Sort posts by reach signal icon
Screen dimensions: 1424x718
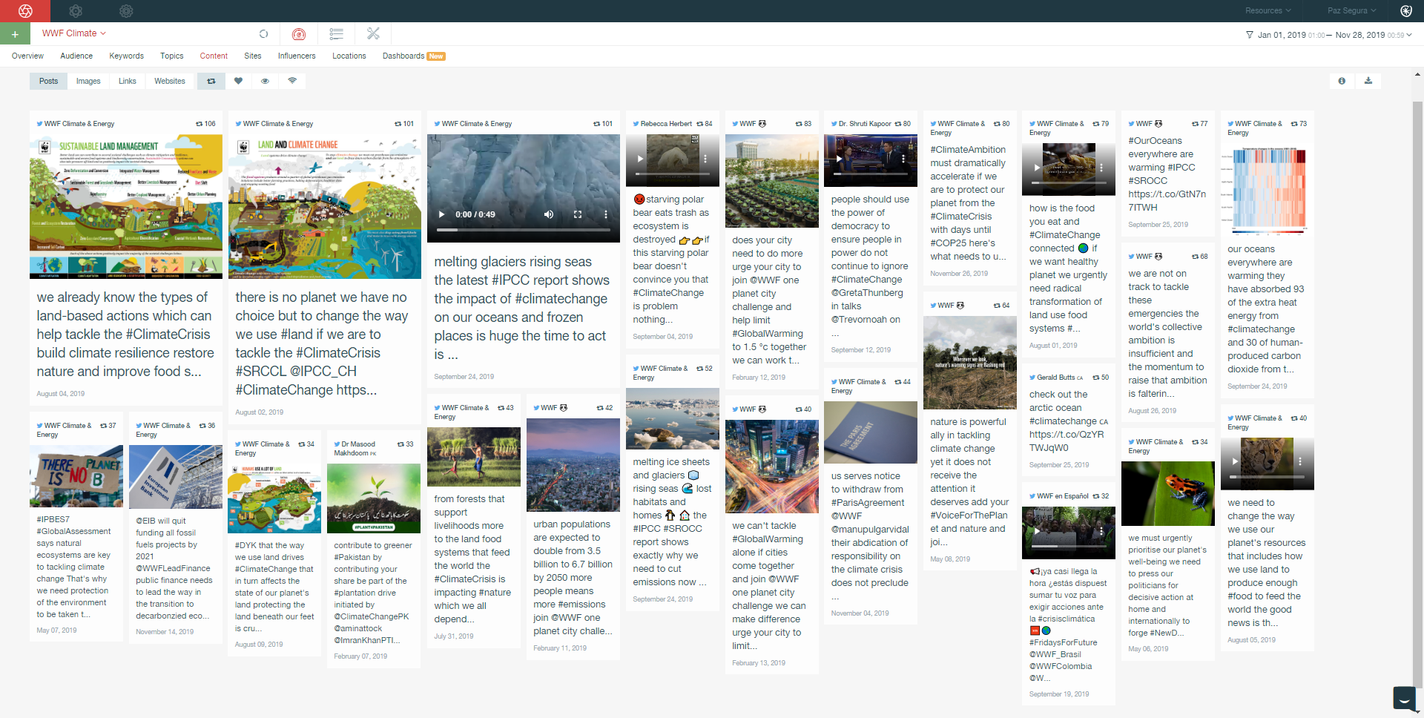[x=292, y=81]
